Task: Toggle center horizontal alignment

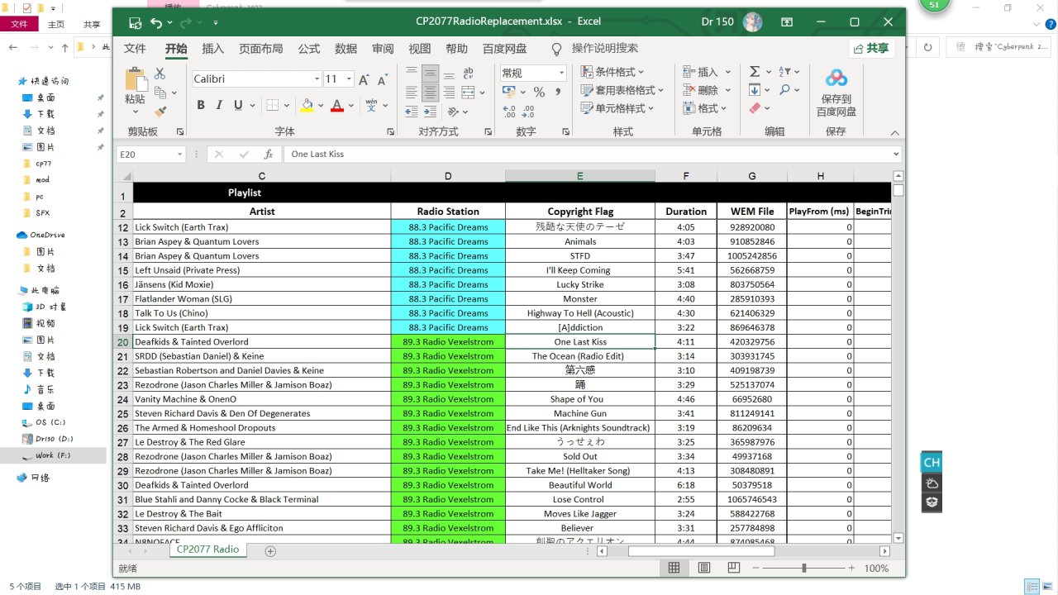Action: [x=429, y=92]
